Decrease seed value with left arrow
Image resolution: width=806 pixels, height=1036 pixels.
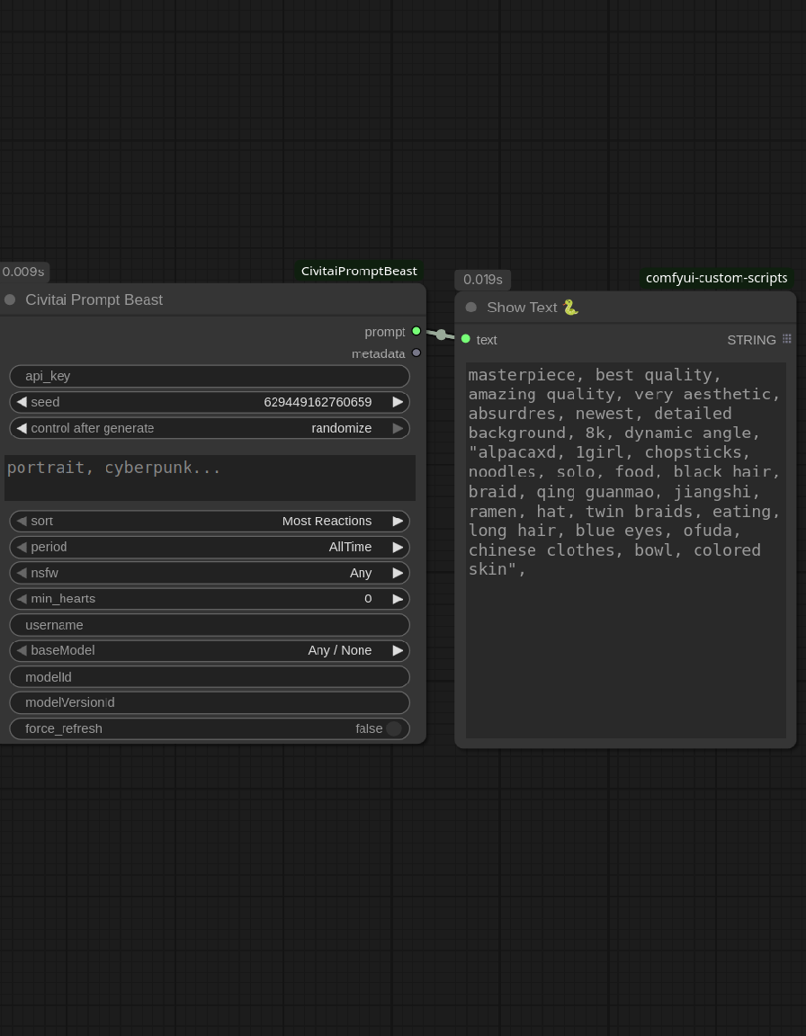click(22, 402)
